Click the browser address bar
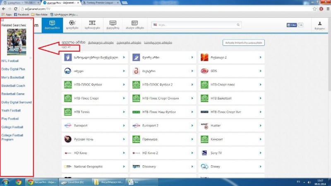This screenshot has width=331, height=186. [x=166, y=9]
